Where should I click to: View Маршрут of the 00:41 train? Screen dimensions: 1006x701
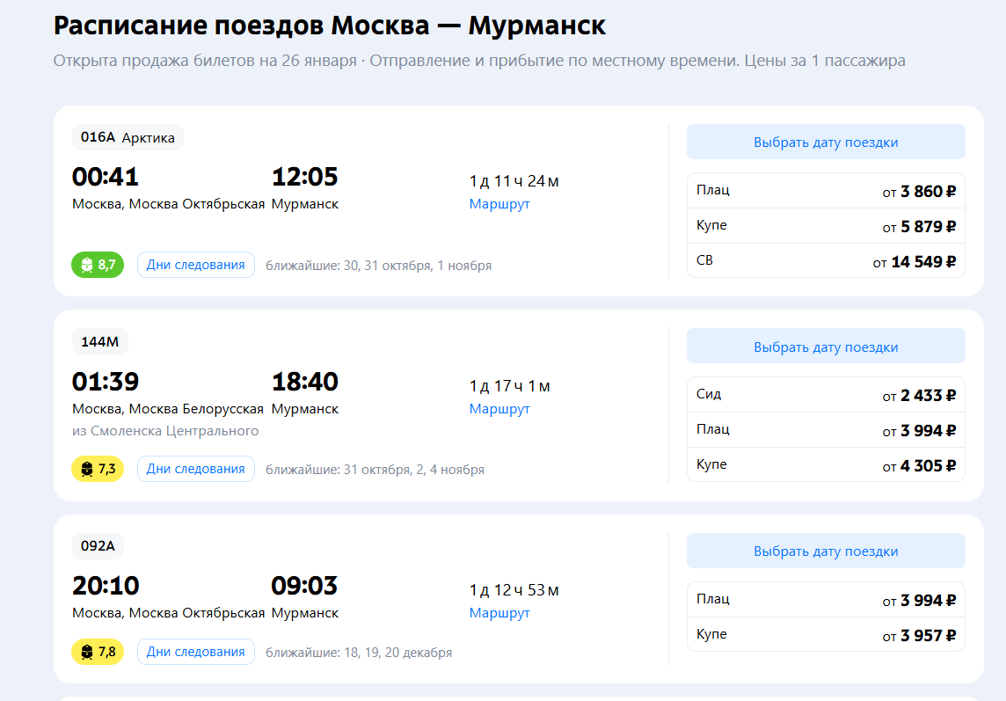click(499, 204)
